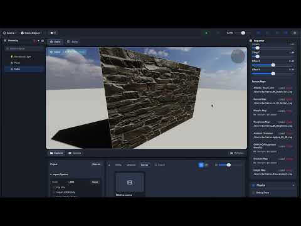Viewport: 301px width, 226px height.
Task: Clear the Roughness Map texture
Action: (289, 122)
